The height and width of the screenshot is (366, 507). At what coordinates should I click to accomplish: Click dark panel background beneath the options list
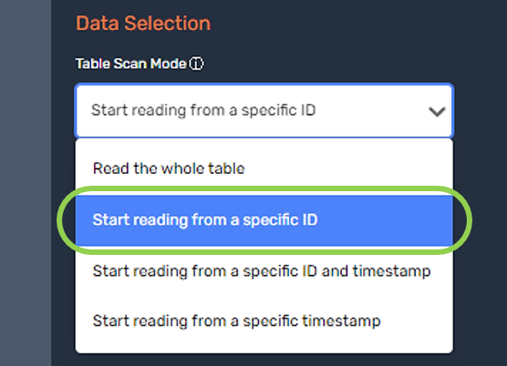coord(264,360)
